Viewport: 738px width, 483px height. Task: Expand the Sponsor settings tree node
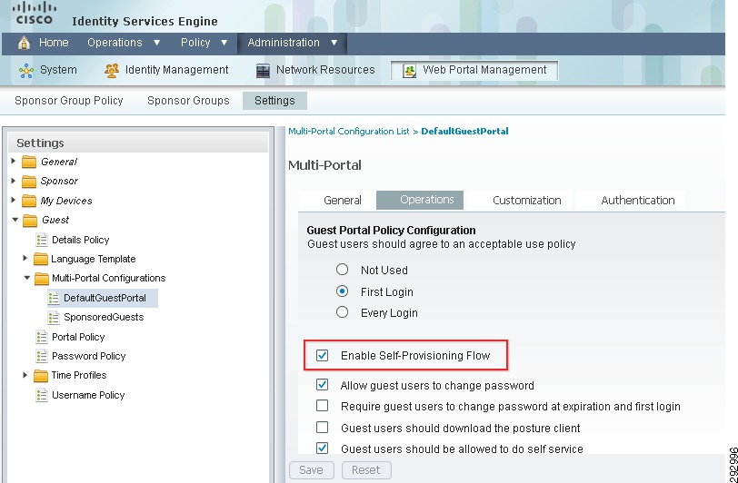[x=13, y=181]
